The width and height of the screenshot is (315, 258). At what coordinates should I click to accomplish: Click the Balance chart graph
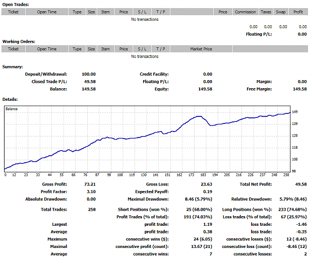(x=147, y=139)
